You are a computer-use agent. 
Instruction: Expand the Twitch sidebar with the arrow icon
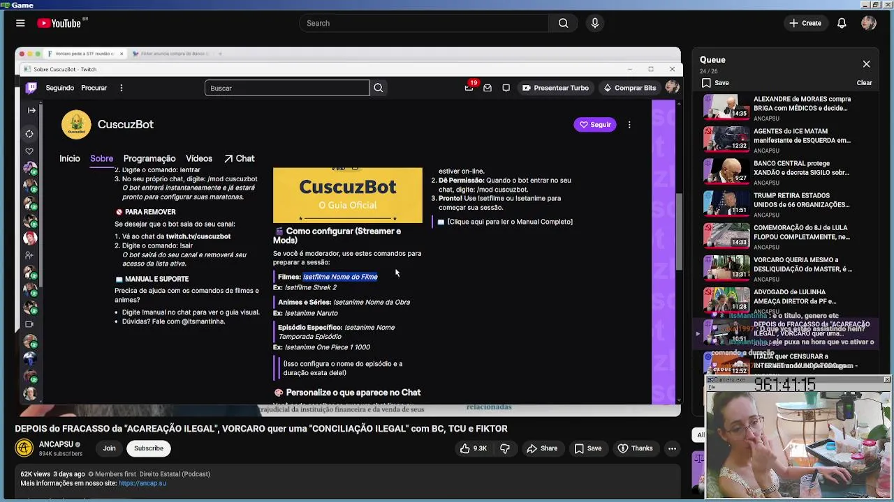[31, 110]
